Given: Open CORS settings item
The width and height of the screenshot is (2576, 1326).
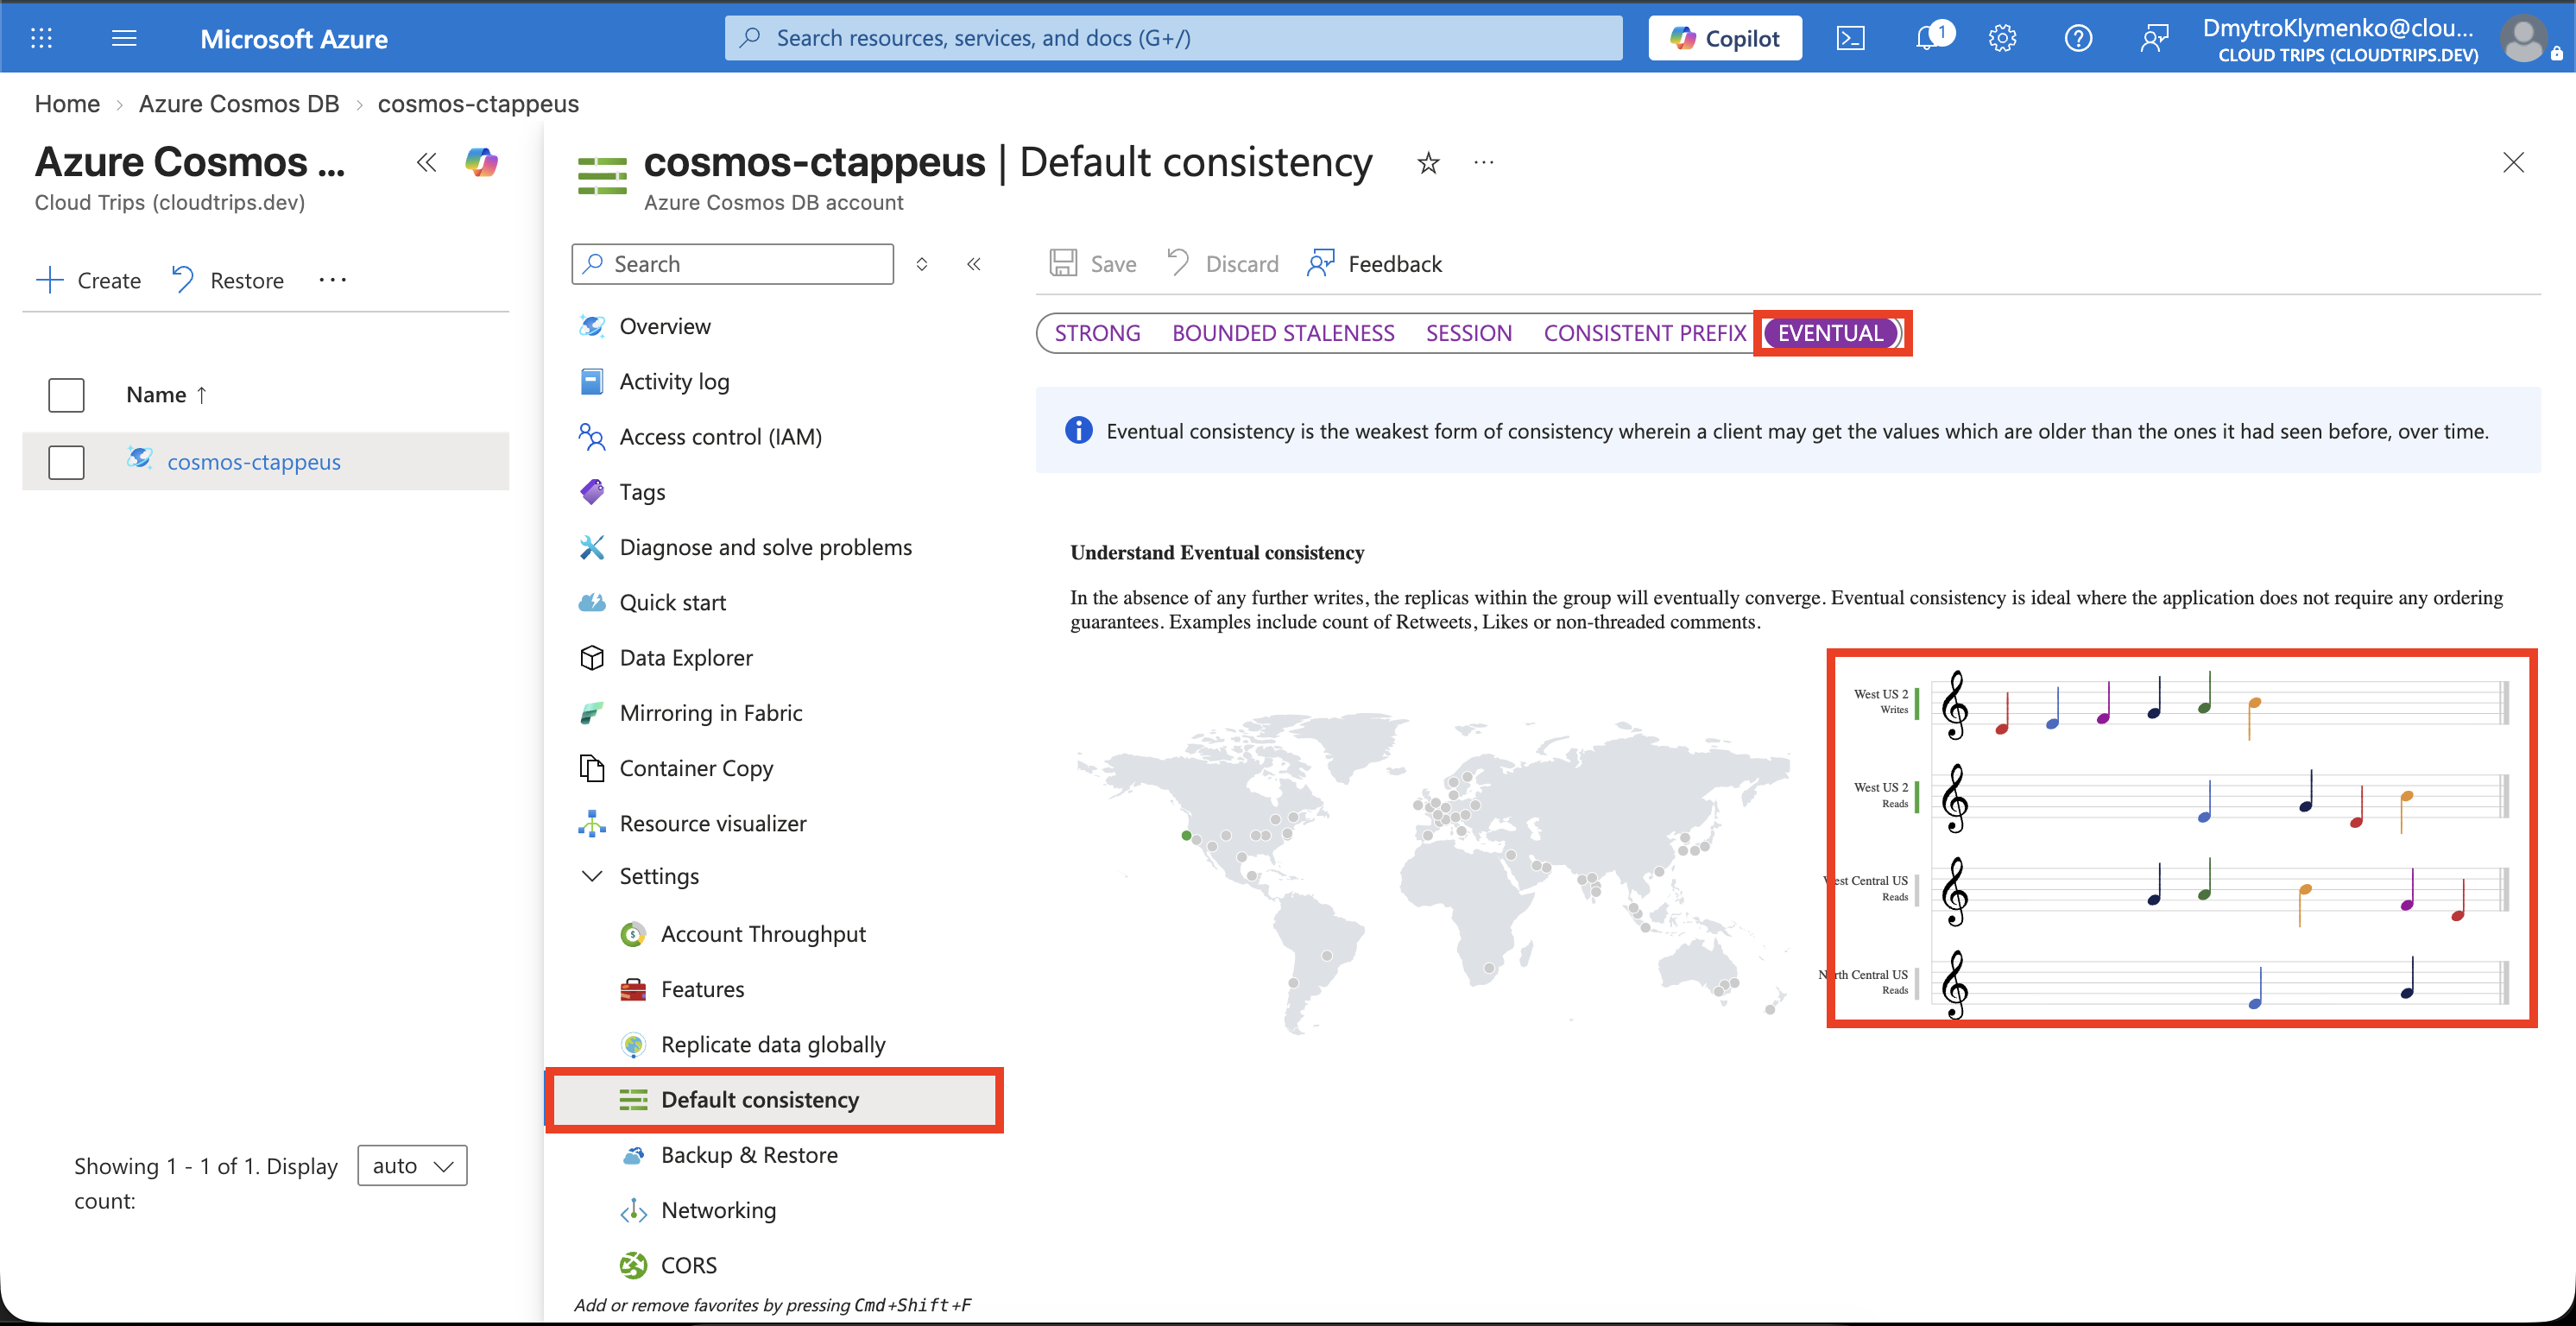Looking at the screenshot, I should pos(688,1265).
